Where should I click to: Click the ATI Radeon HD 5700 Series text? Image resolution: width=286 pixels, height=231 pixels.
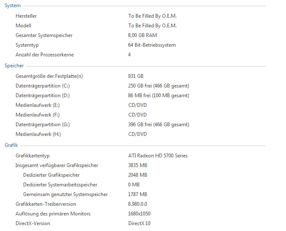[158, 156]
